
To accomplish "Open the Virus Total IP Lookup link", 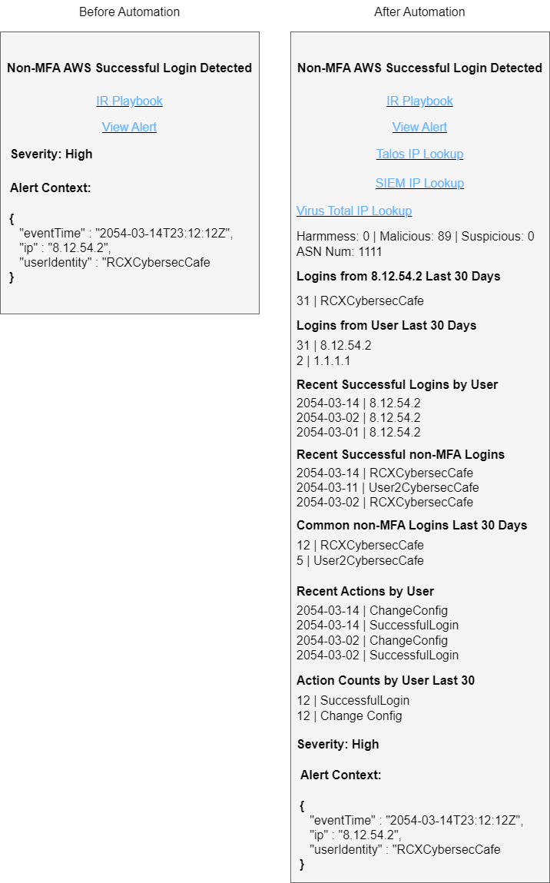I will click(354, 211).
